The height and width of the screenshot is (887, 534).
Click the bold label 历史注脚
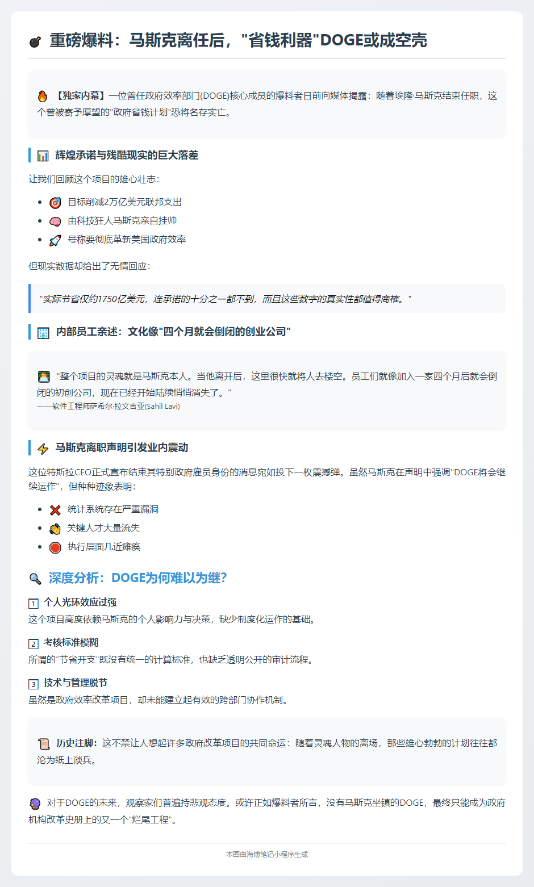[x=77, y=743]
